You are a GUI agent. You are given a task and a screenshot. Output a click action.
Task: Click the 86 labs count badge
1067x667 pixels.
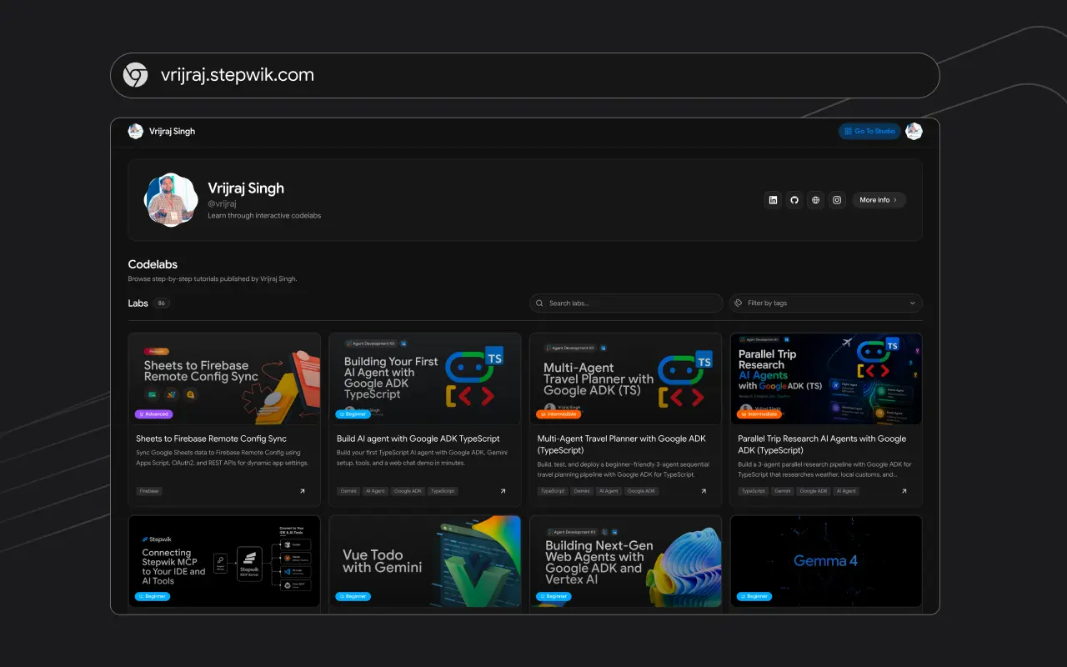161,303
